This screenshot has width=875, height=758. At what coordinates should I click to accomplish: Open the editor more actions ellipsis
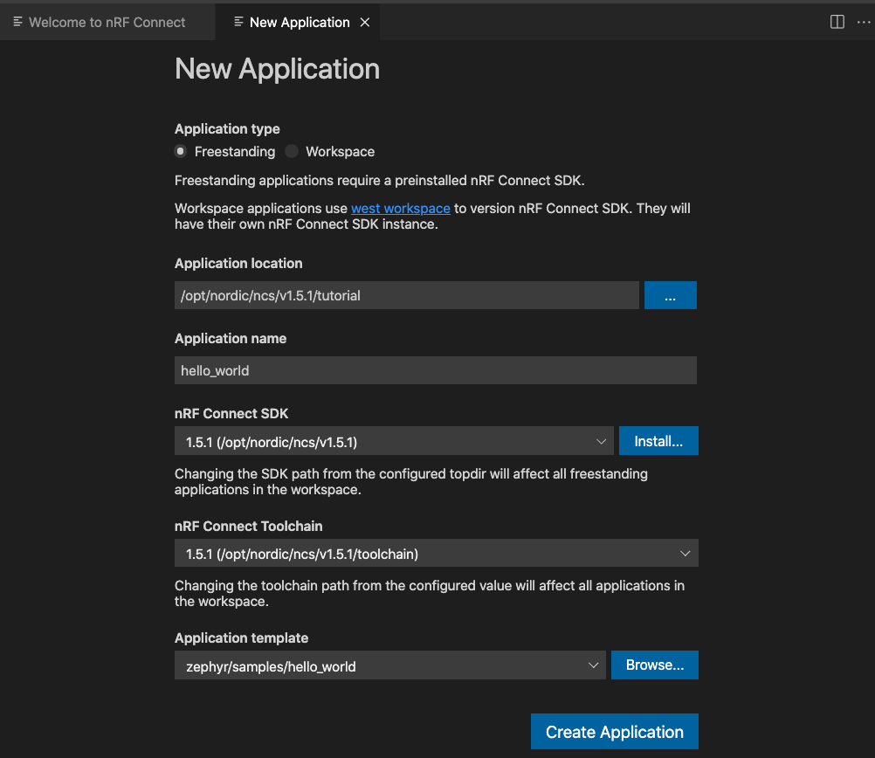[x=864, y=22]
